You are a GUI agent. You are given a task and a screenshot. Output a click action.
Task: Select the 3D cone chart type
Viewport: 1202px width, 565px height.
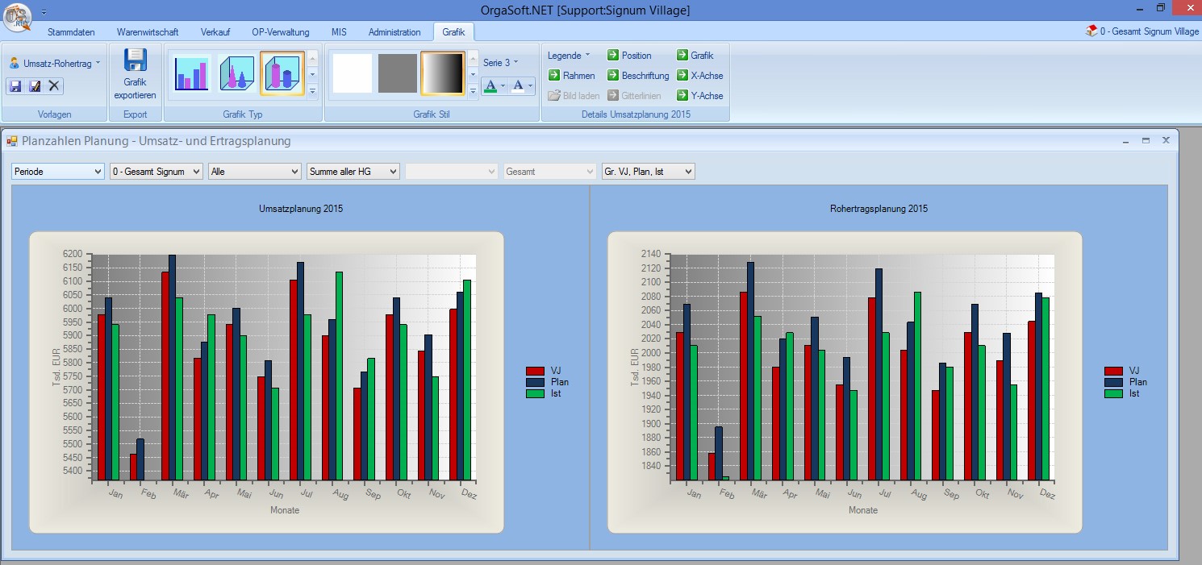[x=237, y=73]
